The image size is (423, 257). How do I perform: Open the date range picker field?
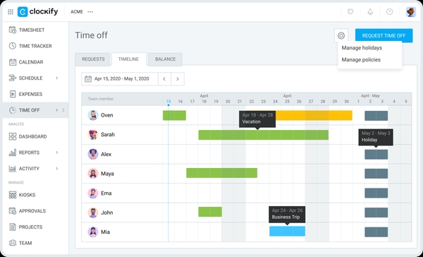[x=120, y=79]
